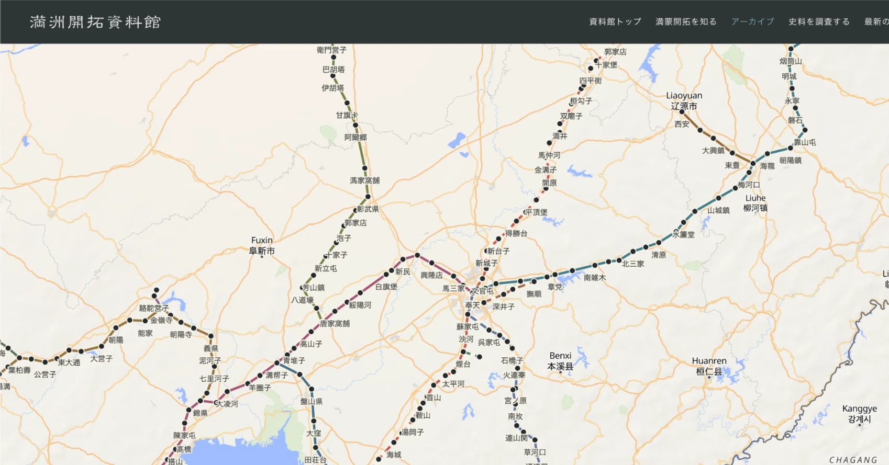
Task: Click the Benxi 本溪县 city label
Action: point(560,361)
